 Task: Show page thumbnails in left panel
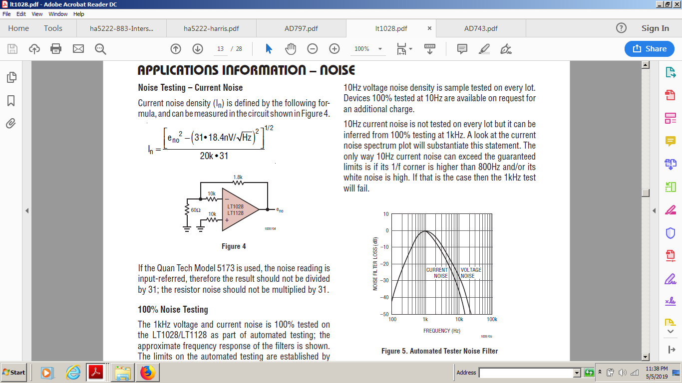point(11,77)
